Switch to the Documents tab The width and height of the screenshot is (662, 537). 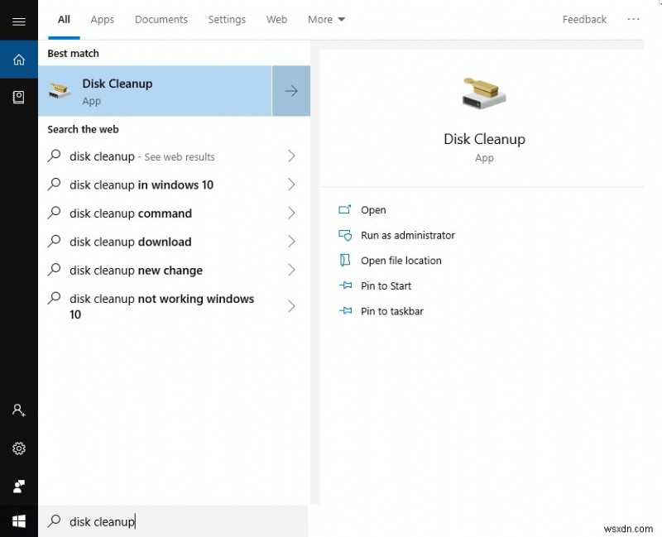pyautogui.click(x=161, y=19)
